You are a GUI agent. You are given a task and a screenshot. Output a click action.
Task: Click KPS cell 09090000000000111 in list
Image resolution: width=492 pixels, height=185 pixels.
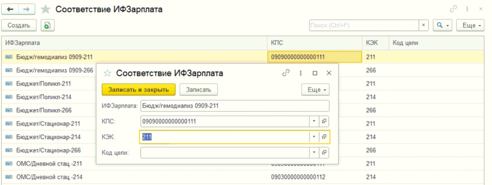click(x=315, y=57)
